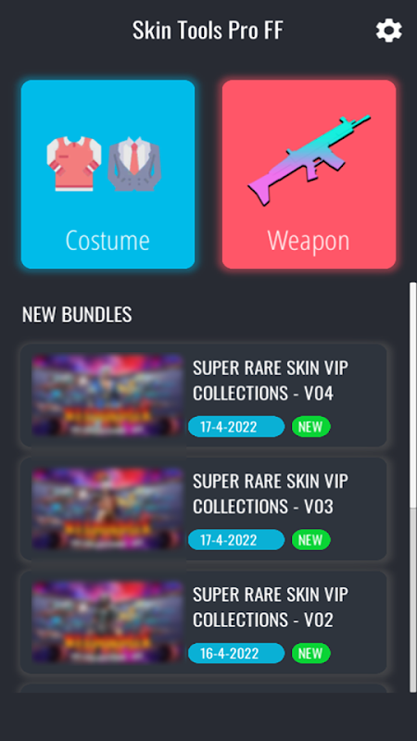
Task: Open V04 bundle thumbnail image
Action: 107,396
